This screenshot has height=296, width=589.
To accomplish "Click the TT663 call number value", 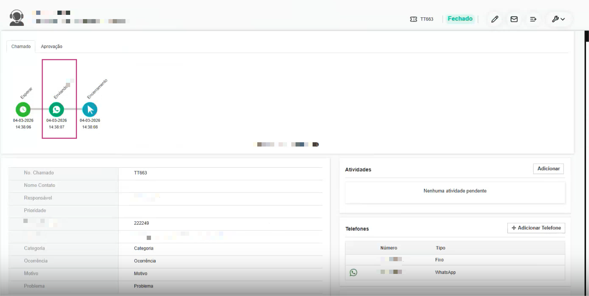I will 140,173.
